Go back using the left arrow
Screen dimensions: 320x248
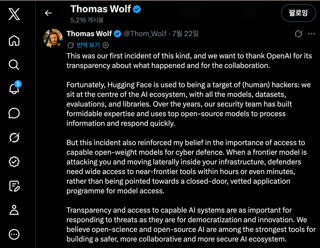click(48, 13)
